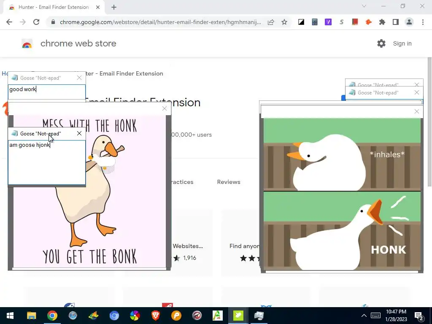Close the 'good work' Not-epad window
Viewport: 432px width, 324px height.
[79, 78]
